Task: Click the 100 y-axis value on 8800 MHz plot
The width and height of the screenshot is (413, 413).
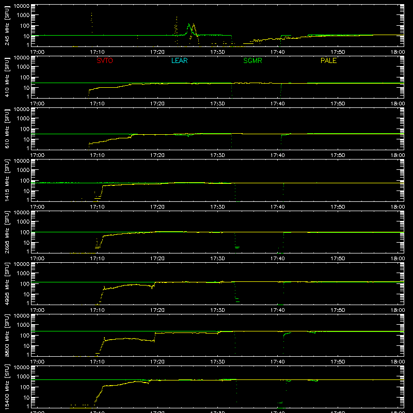Action: coord(25,336)
